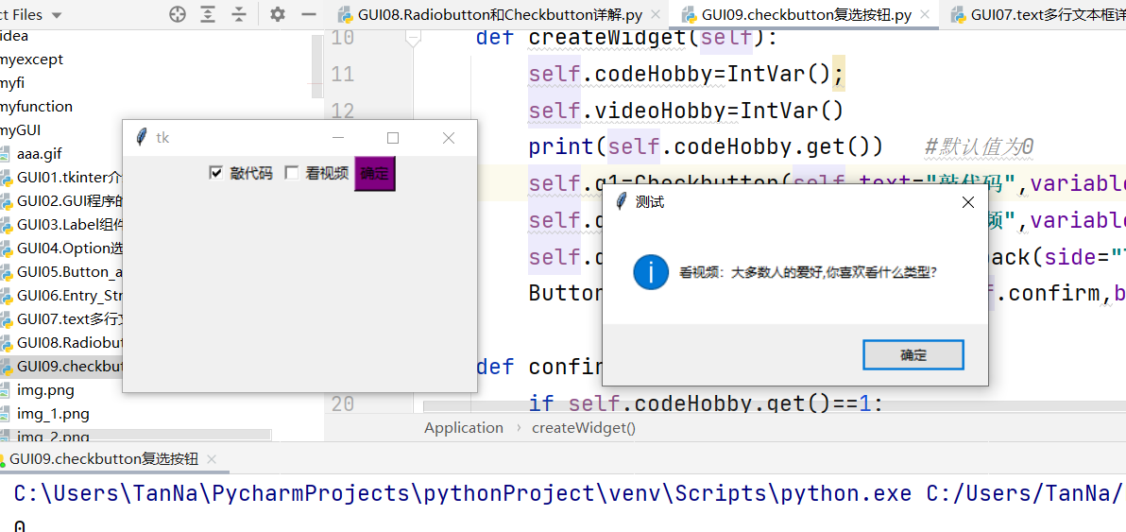Click 确定 in the 测试 message dialog
Viewport: 1126px width, 532px height.
pyautogui.click(x=913, y=354)
